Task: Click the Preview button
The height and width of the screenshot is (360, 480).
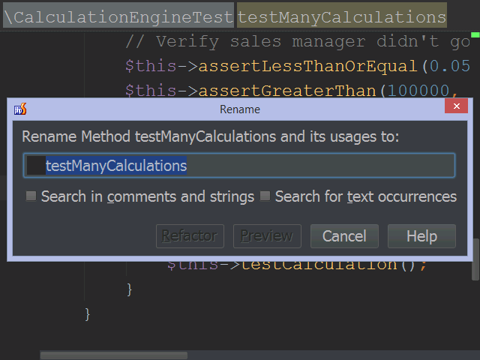Action: pyautogui.click(x=267, y=236)
